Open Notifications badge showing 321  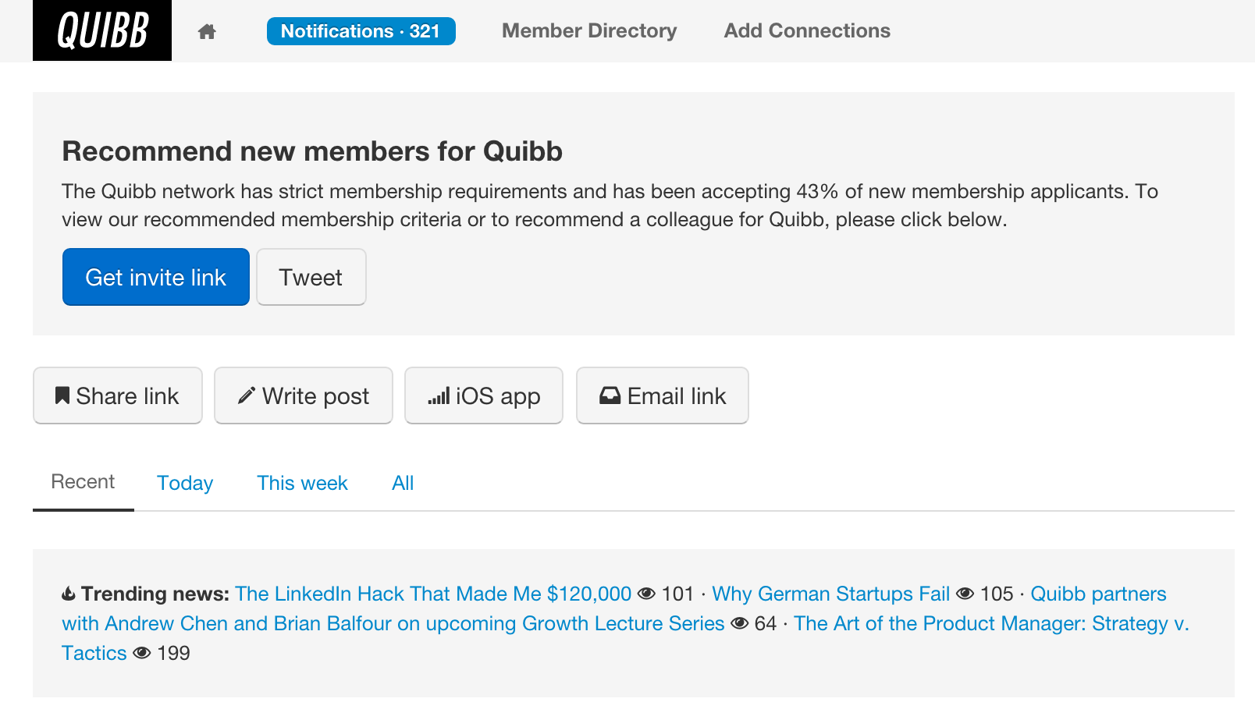tap(361, 31)
